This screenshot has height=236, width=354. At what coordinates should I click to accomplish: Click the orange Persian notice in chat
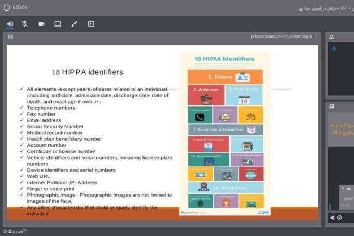341,128
